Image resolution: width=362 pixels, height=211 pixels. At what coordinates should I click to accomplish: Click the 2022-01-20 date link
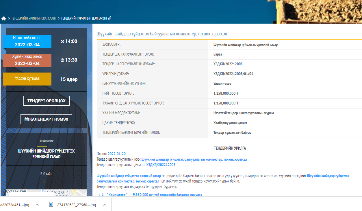(x=117, y=154)
